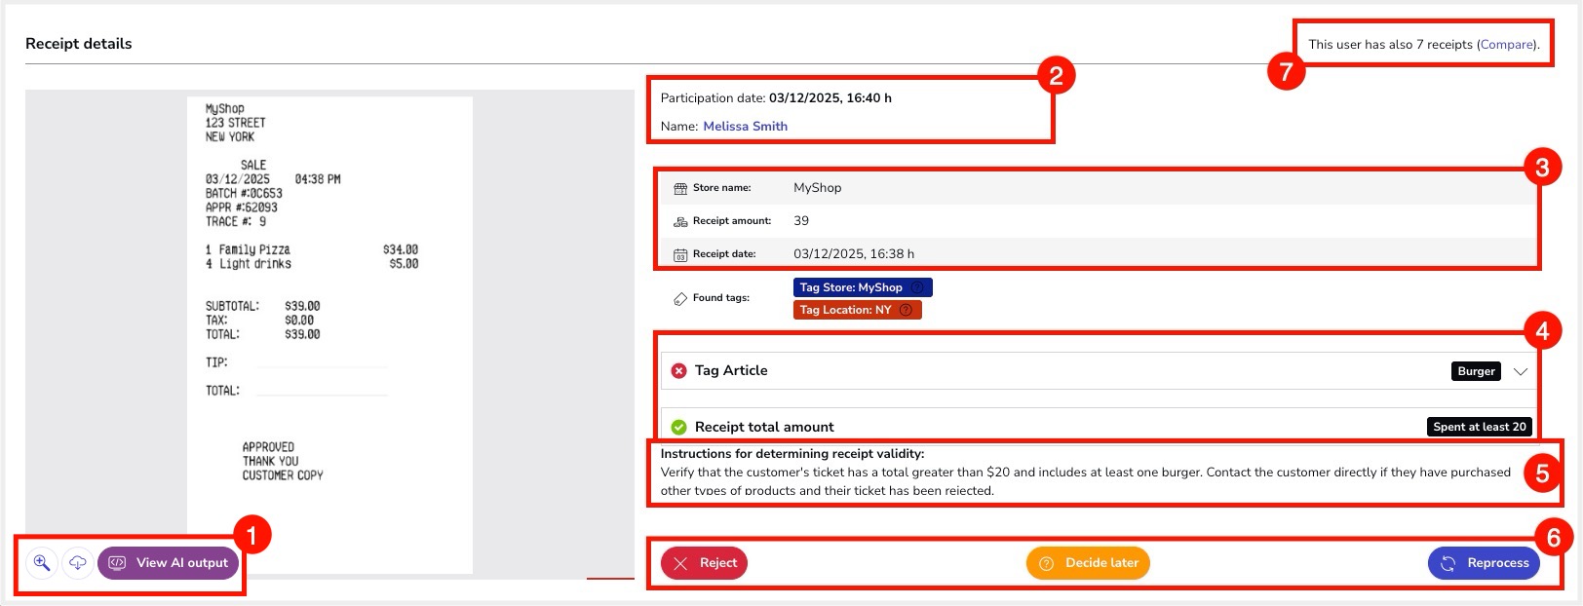Reprocess the receipt

[x=1484, y=563]
